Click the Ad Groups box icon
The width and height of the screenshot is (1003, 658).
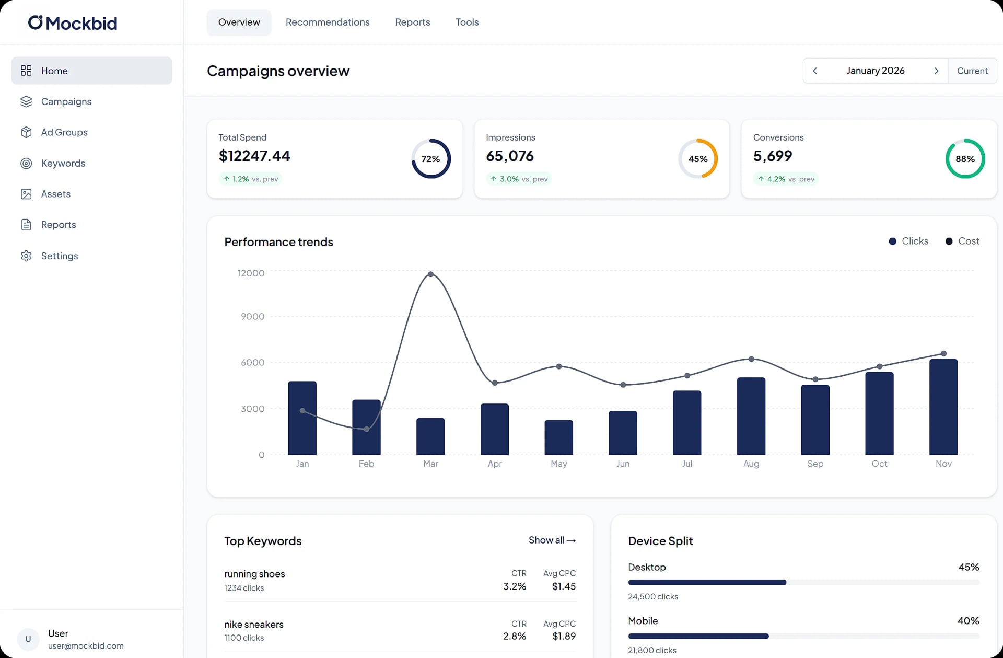coord(26,132)
